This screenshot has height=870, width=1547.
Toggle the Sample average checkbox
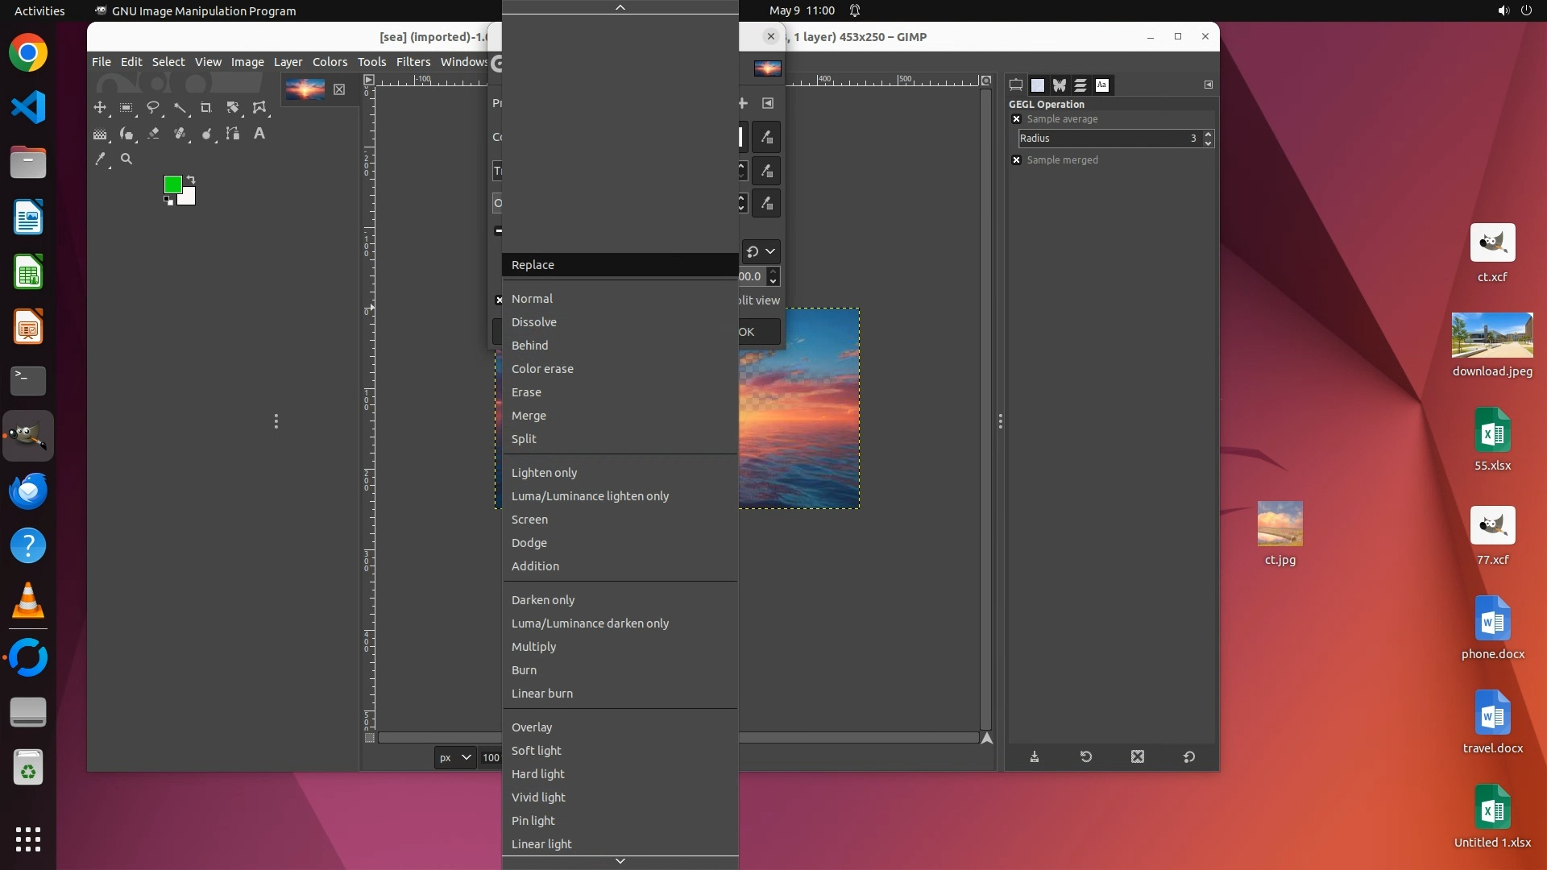1016,119
